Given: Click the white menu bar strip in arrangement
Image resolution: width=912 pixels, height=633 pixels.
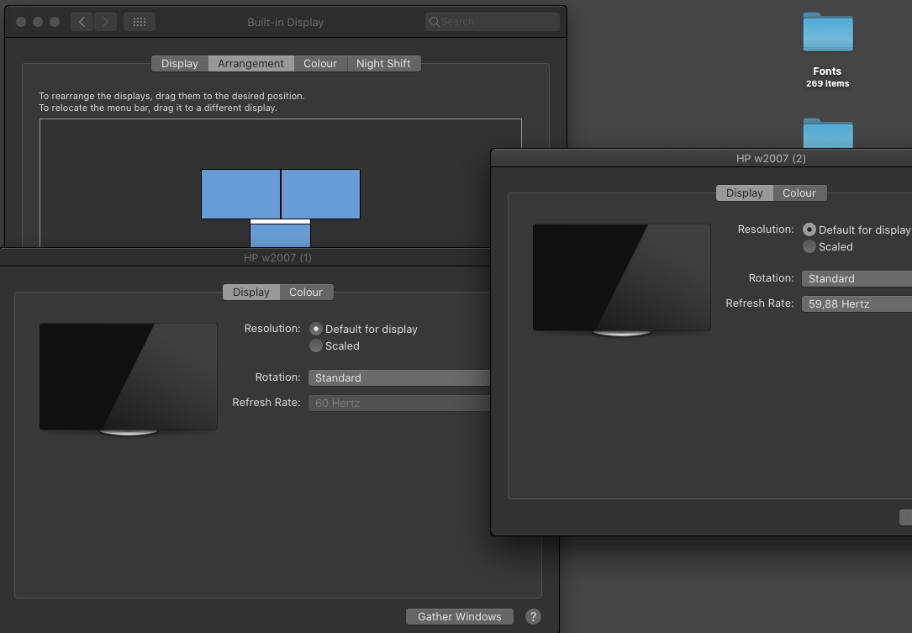Looking at the screenshot, I should click(281, 222).
